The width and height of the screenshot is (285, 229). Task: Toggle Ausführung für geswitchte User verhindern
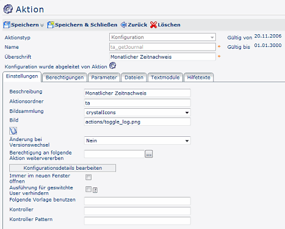pyautogui.click(x=88, y=189)
